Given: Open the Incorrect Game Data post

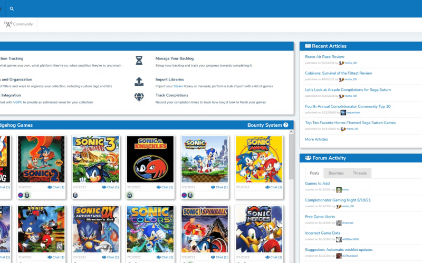Looking at the screenshot, I should coord(322,233).
